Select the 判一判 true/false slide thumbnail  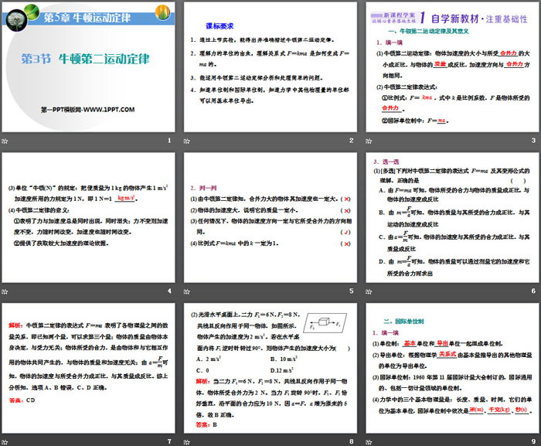[270, 216]
